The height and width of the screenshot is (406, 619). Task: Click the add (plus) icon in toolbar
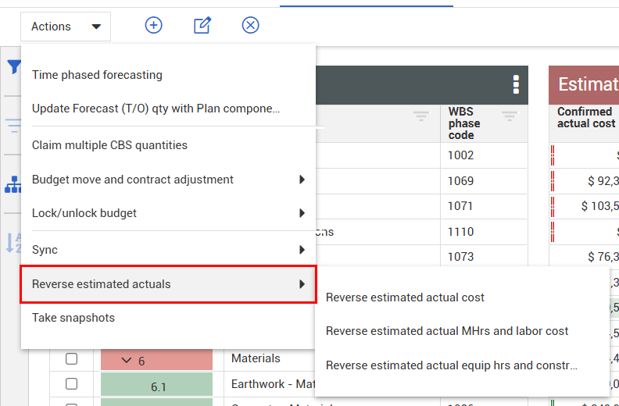coord(154,26)
